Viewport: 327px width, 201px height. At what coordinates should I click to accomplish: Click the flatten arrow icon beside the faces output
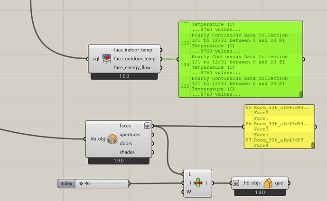coord(147,126)
